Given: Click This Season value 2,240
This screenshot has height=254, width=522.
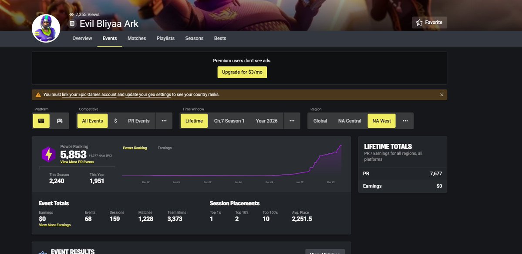Looking at the screenshot, I should point(57,181).
